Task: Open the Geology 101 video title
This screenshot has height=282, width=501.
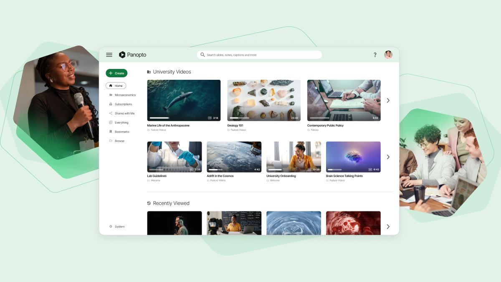Action: click(235, 125)
